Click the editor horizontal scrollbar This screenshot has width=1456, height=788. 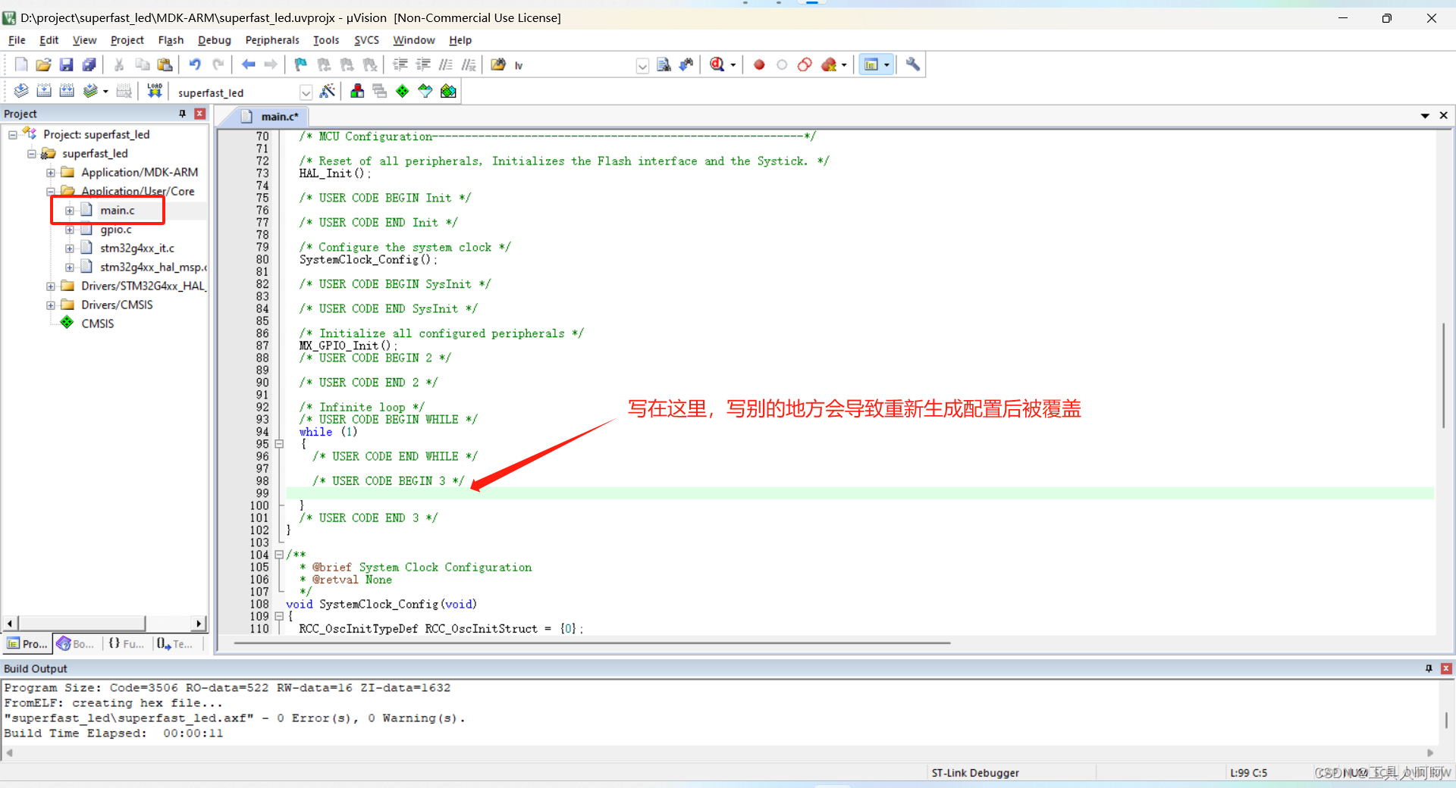pyautogui.click(x=591, y=643)
